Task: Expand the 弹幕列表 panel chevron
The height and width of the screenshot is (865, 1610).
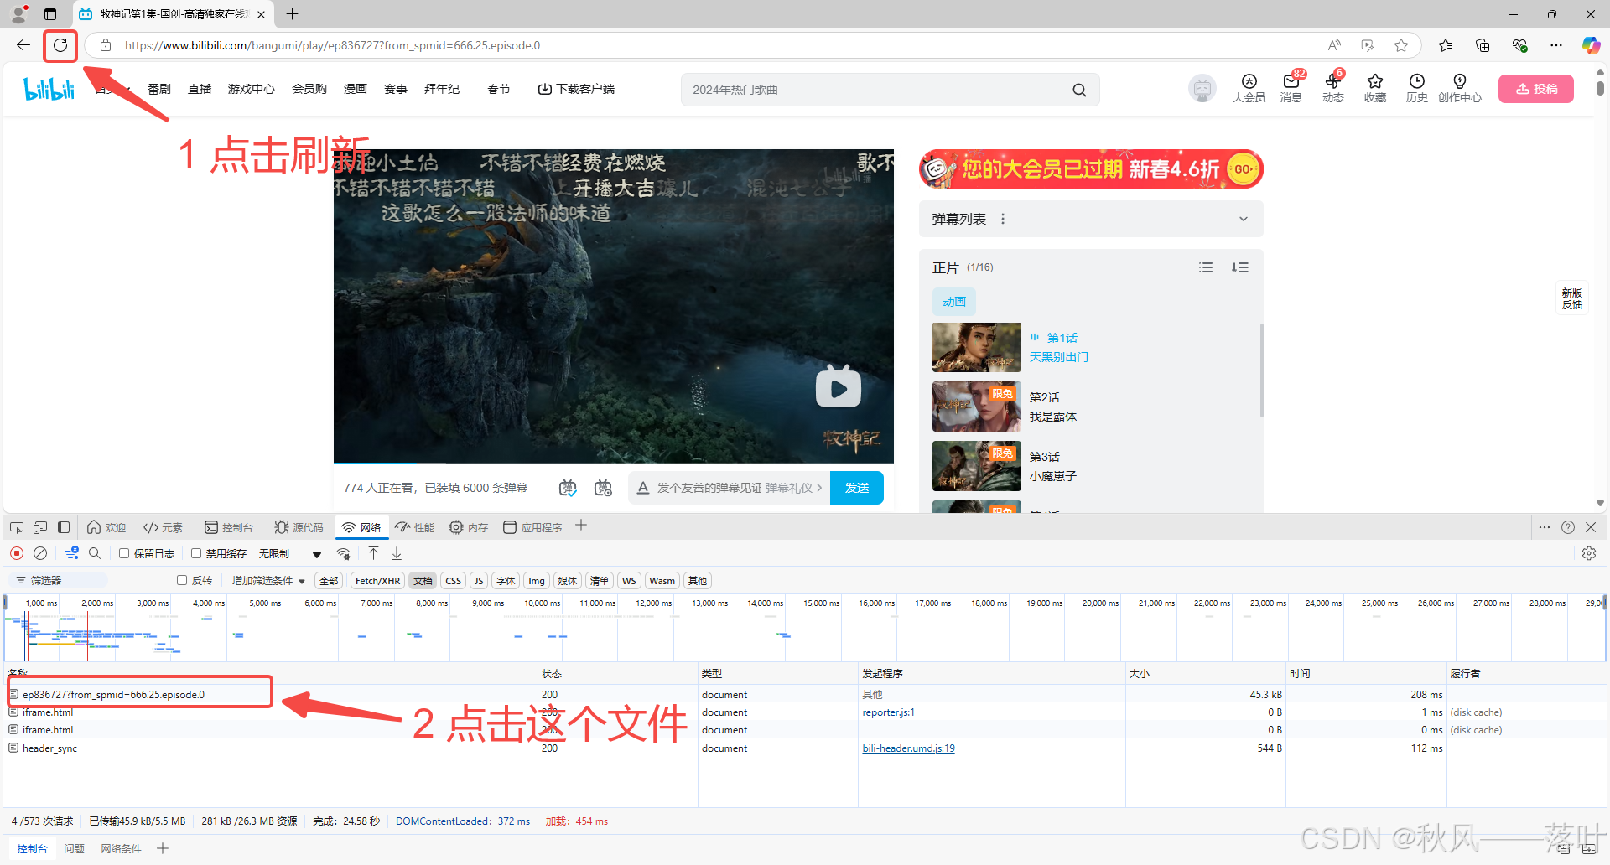Action: [x=1244, y=219]
